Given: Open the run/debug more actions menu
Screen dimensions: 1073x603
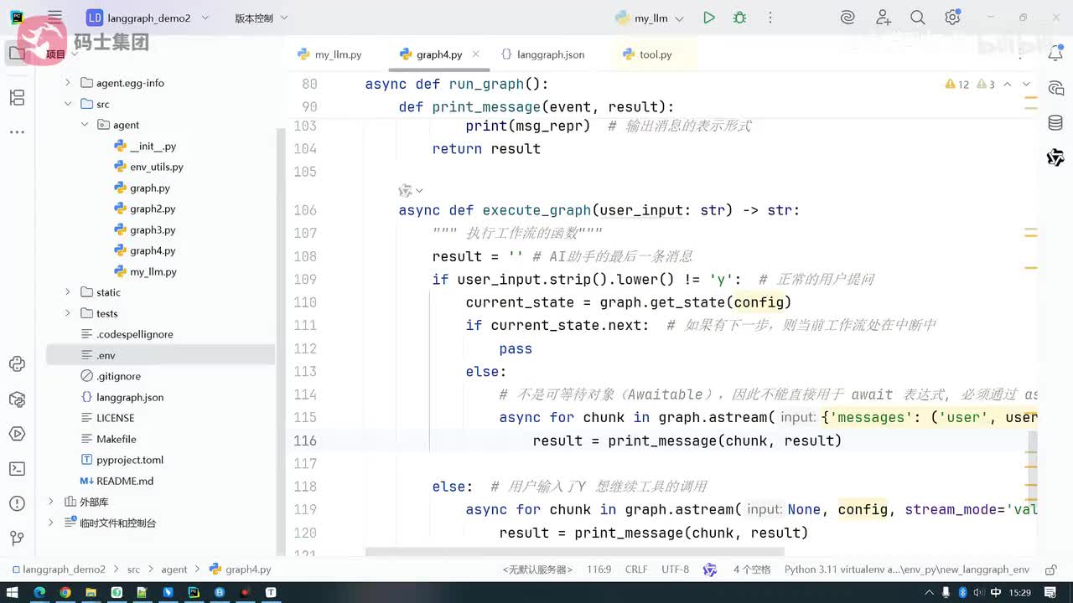Looking at the screenshot, I should [770, 18].
